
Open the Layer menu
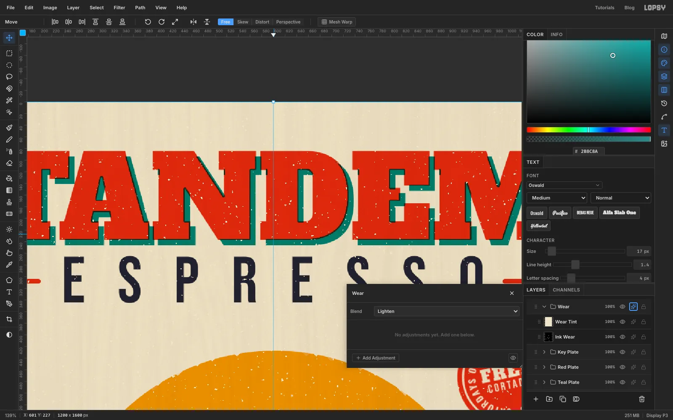73,8
